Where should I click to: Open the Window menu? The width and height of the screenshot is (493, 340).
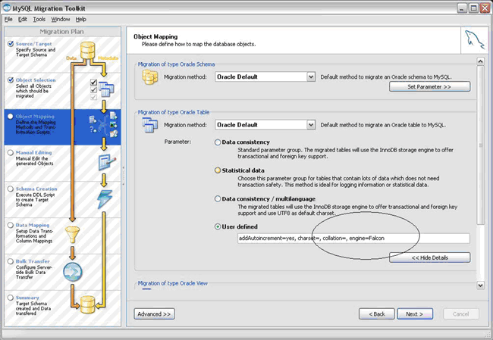pyautogui.click(x=61, y=20)
